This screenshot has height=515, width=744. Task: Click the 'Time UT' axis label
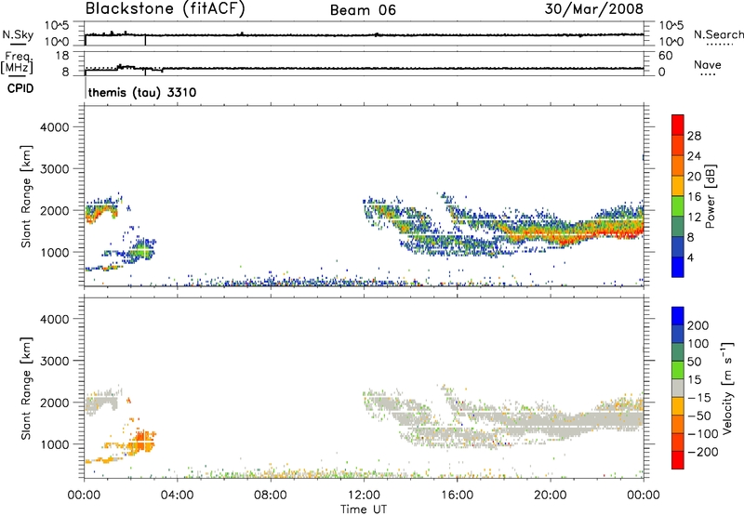[364, 509]
